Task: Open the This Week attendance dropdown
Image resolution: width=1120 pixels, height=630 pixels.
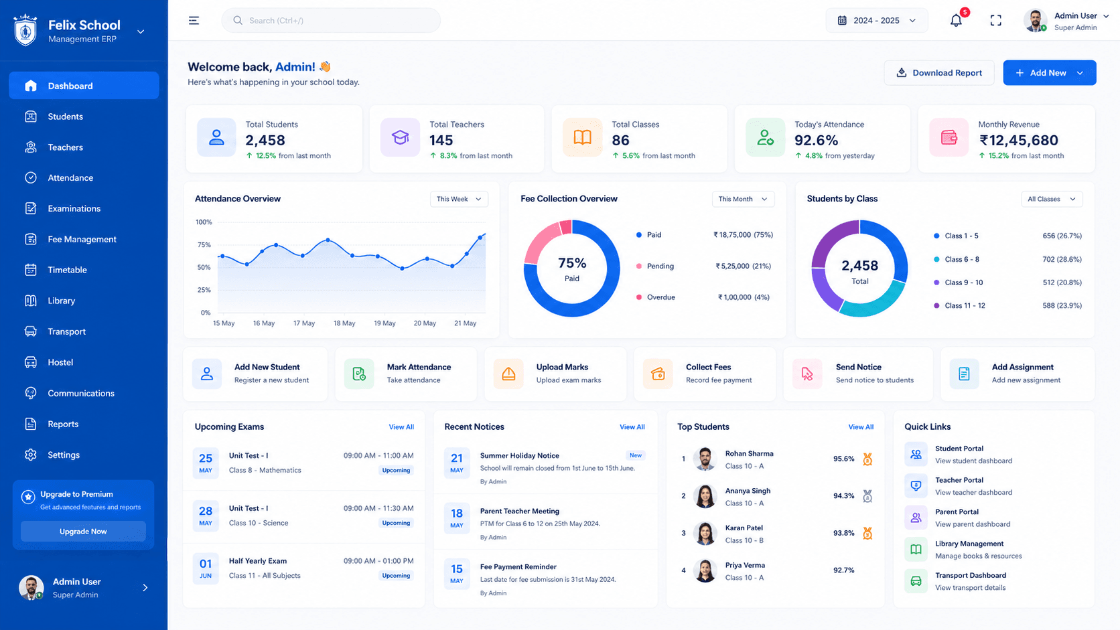Action: click(459, 199)
